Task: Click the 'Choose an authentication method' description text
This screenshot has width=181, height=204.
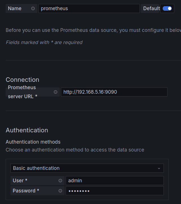Action: [x=75, y=150]
